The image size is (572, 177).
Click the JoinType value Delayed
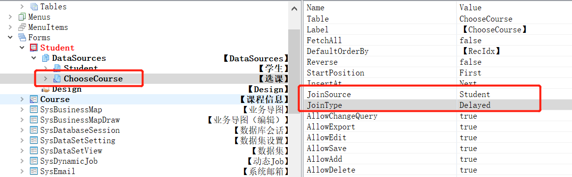pos(475,105)
